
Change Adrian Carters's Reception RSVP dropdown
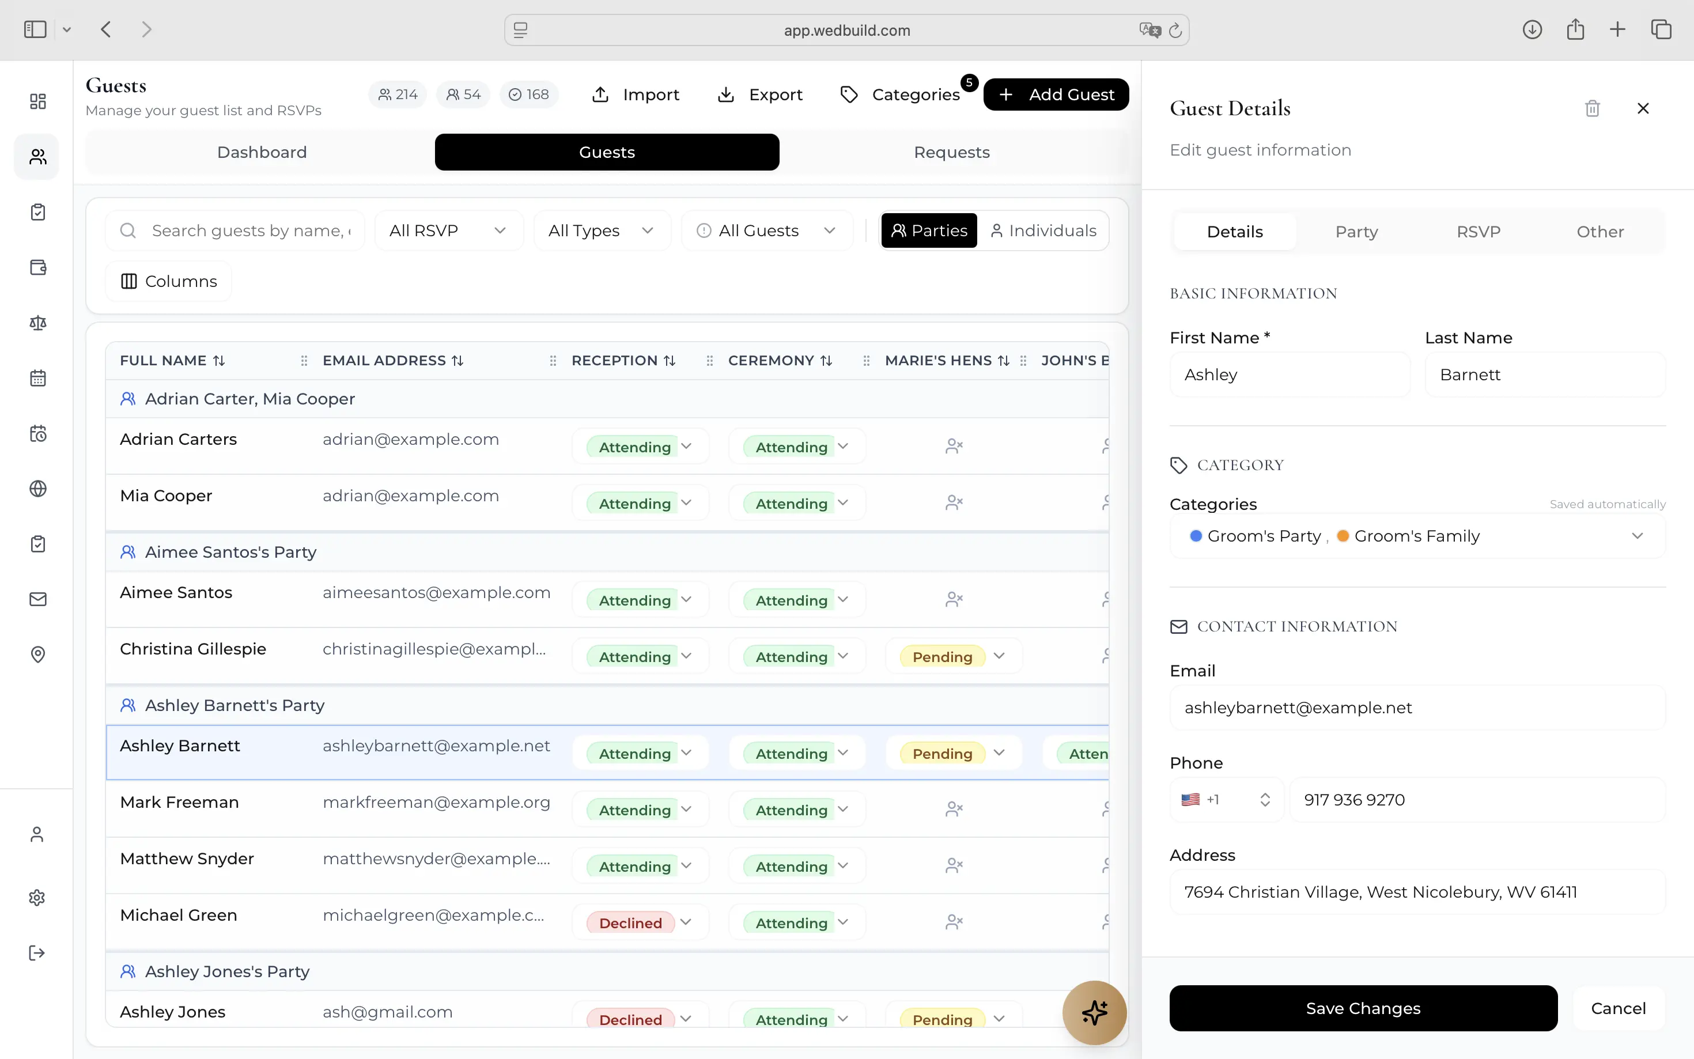click(640, 446)
